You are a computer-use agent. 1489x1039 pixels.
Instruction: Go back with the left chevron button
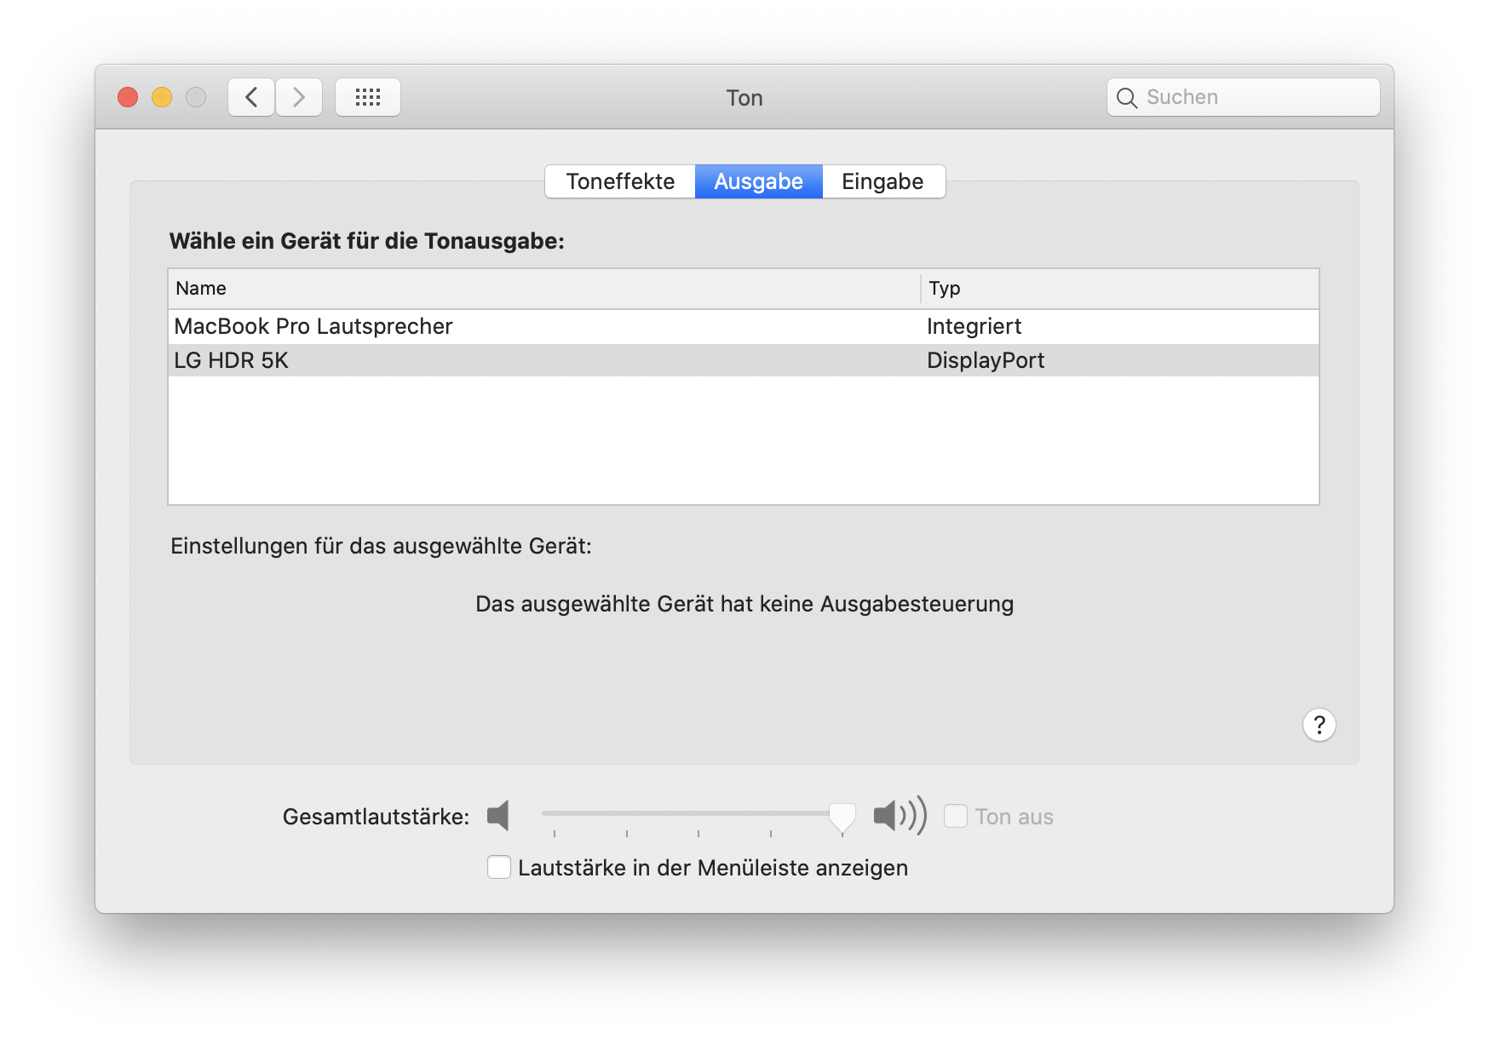(251, 97)
